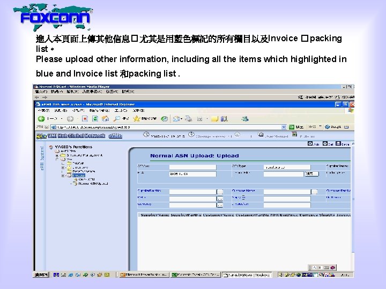Click the Google toolbar icon
386x289 pixels.
(x=327, y=127)
